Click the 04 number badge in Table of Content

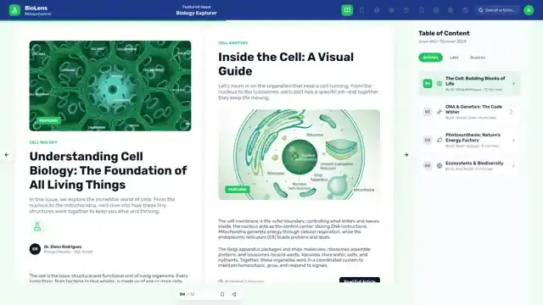[428, 166]
